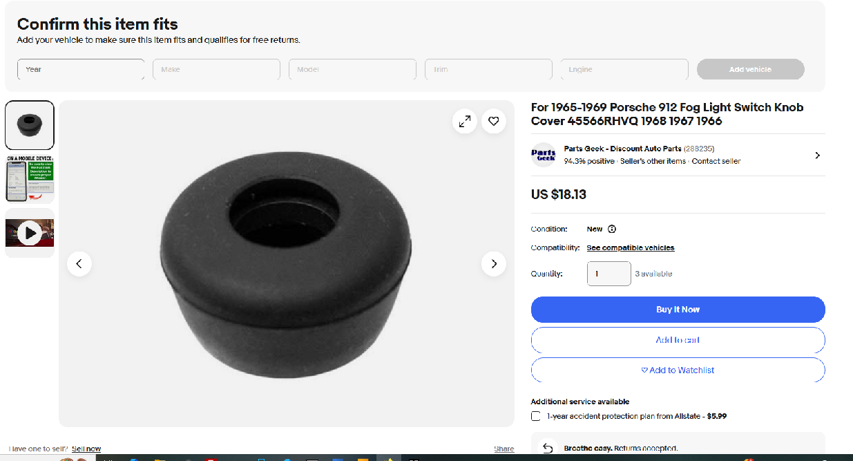This screenshot has height=461, width=853.
Task: Click the Buy It Now button
Action: pyautogui.click(x=678, y=310)
